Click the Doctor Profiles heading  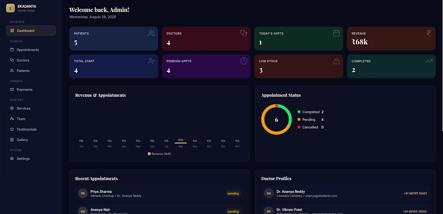pyautogui.click(x=276, y=179)
